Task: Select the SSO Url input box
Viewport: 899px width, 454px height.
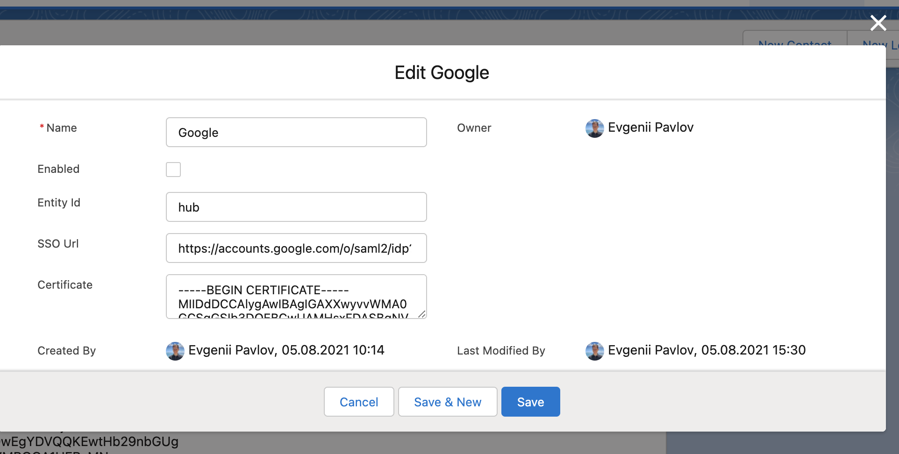Action: [x=296, y=248]
